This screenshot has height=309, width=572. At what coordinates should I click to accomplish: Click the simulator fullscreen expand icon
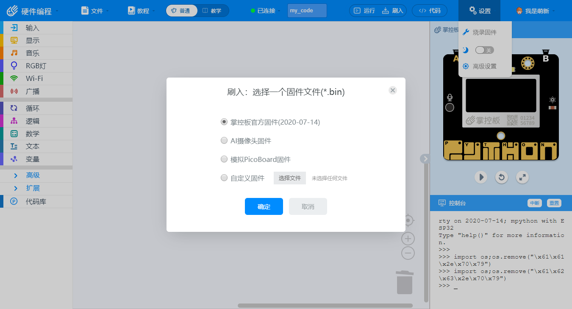(523, 177)
